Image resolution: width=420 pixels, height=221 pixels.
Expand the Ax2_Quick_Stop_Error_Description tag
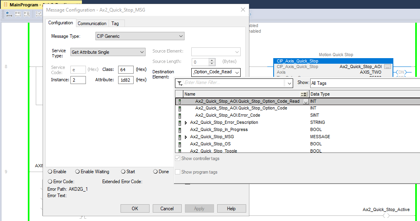[x=186, y=123]
